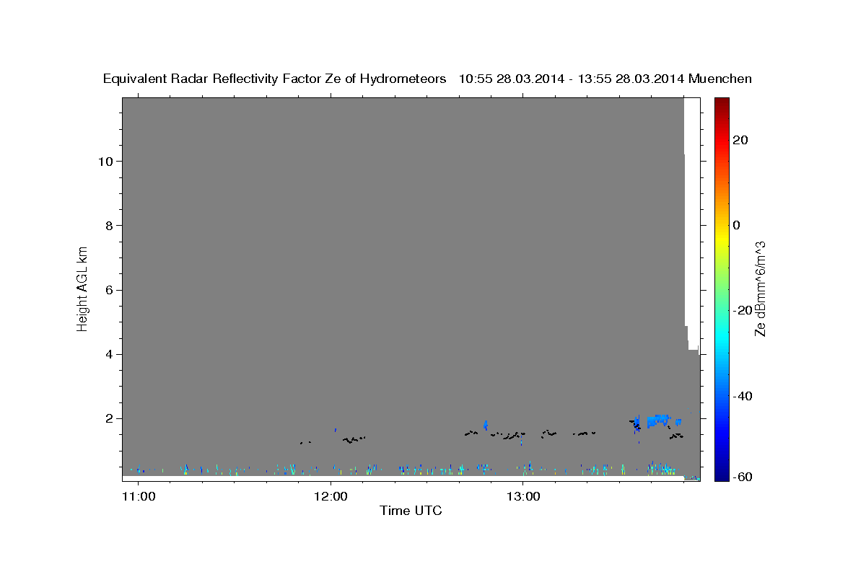Click the colorbar label -20
This screenshot has height=577, width=866.
(x=743, y=310)
